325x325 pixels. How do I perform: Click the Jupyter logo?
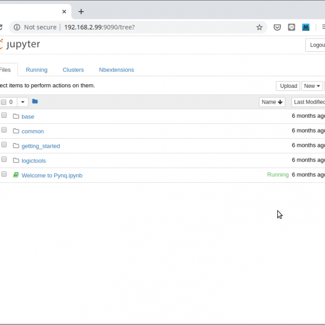20,45
